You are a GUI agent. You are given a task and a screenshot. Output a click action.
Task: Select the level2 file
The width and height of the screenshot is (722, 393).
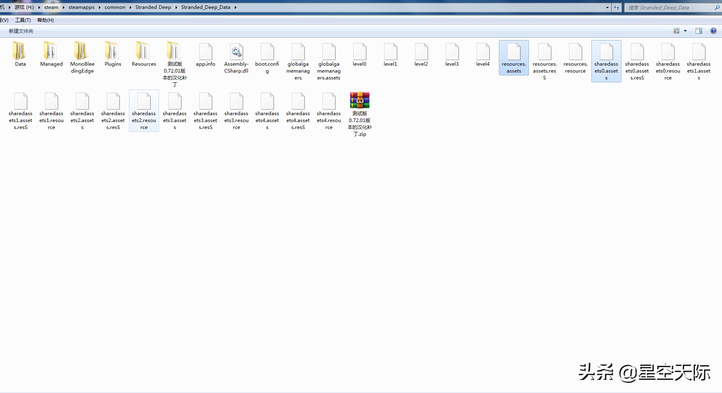click(x=421, y=54)
